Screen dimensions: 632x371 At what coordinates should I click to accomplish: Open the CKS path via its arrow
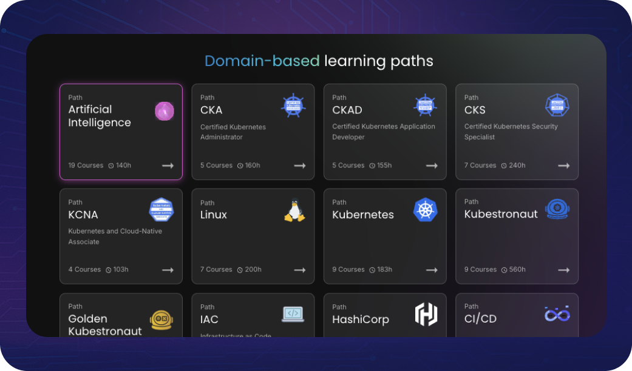tap(564, 165)
